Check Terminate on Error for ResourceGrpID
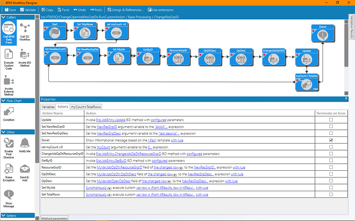 331,167
